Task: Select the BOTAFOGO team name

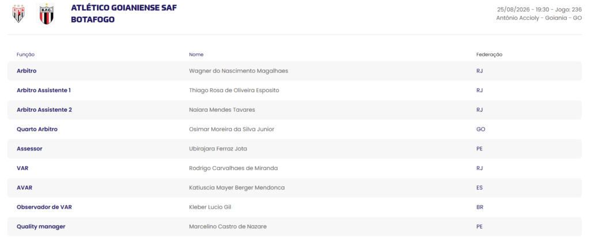Action: [93, 20]
